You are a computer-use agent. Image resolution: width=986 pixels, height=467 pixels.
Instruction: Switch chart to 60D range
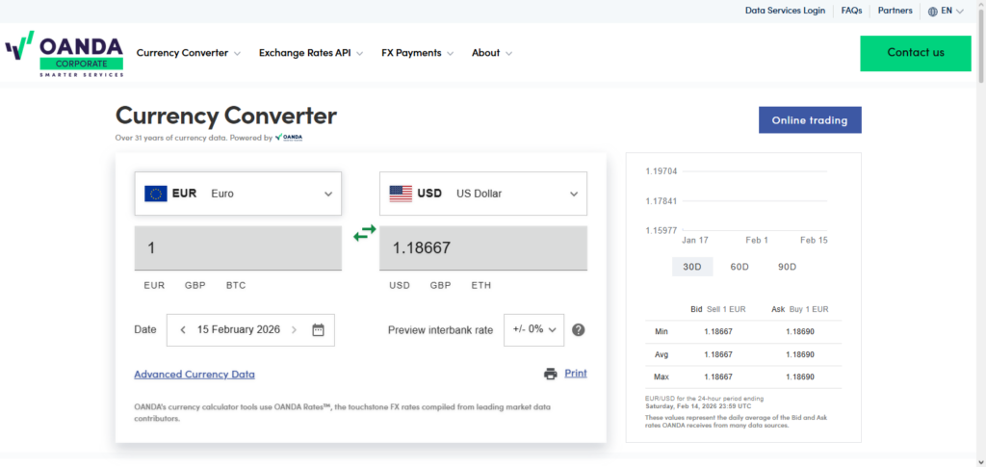(739, 267)
